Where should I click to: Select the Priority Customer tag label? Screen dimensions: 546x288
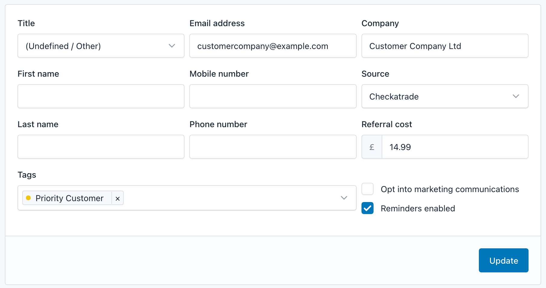[x=69, y=198]
